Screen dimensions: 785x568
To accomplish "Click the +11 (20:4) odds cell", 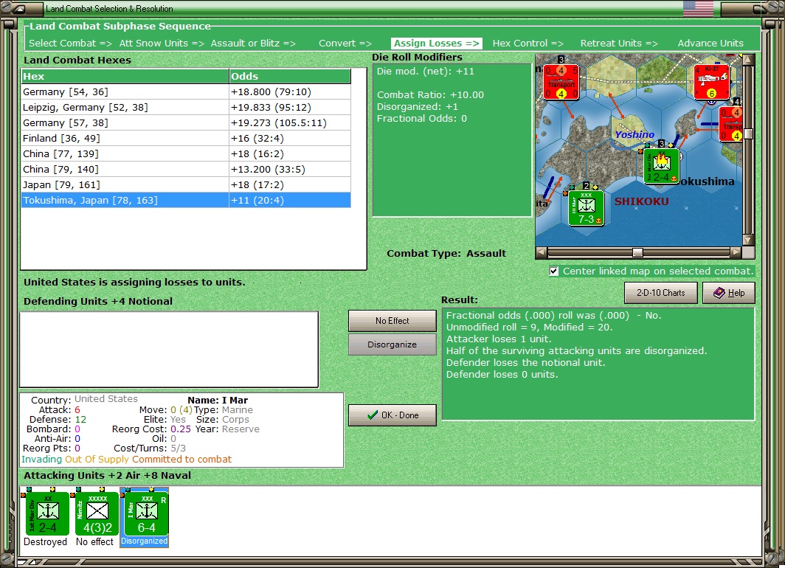I will pos(290,200).
